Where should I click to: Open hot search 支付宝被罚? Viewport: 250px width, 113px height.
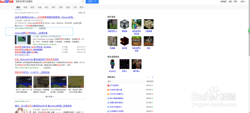114,85
